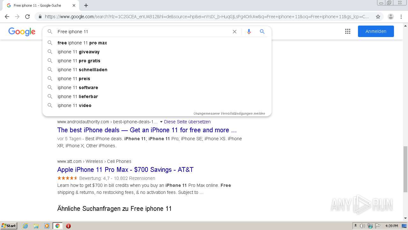
Task: Select suggestion 'iphone 11 schnellladen'
Action: click(157, 70)
